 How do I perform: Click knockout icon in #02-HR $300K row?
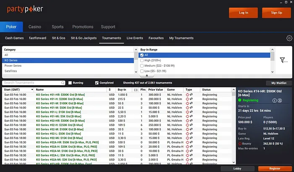point(187,121)
